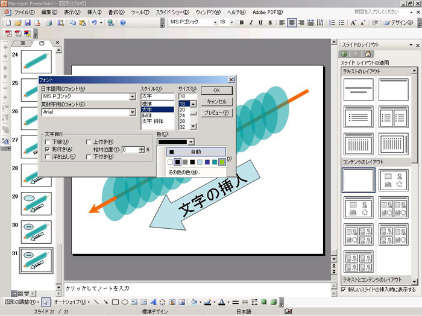
Task: Open the 編集(E) menu
Action: click(49, 13)
